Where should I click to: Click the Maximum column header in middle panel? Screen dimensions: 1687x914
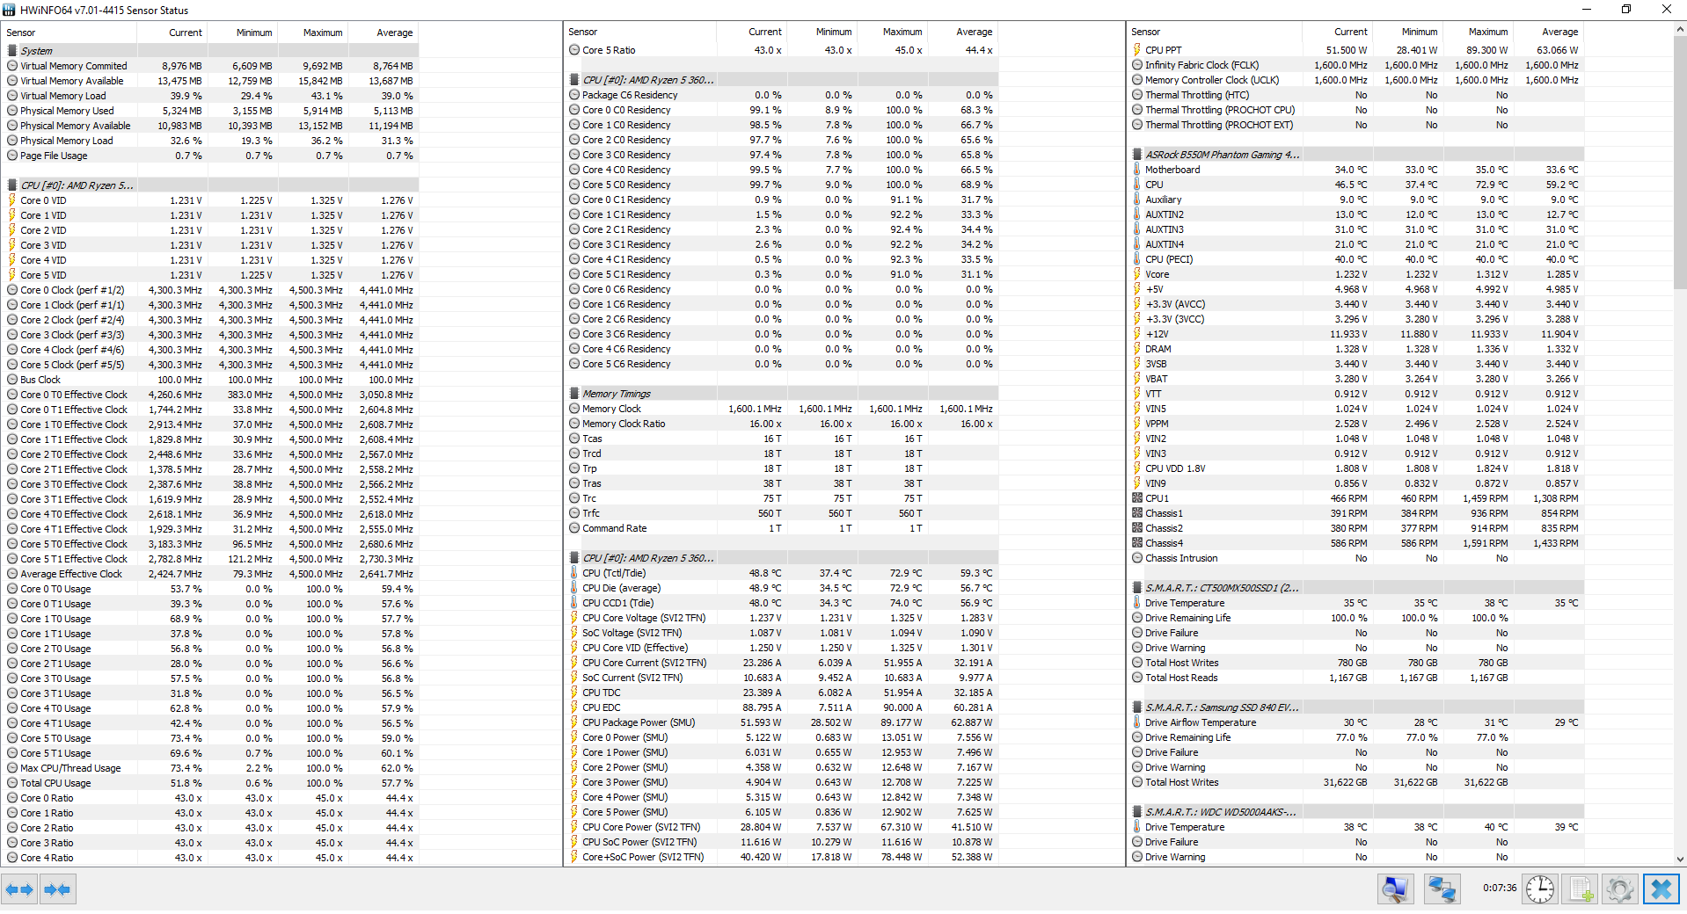click(893, 32)
